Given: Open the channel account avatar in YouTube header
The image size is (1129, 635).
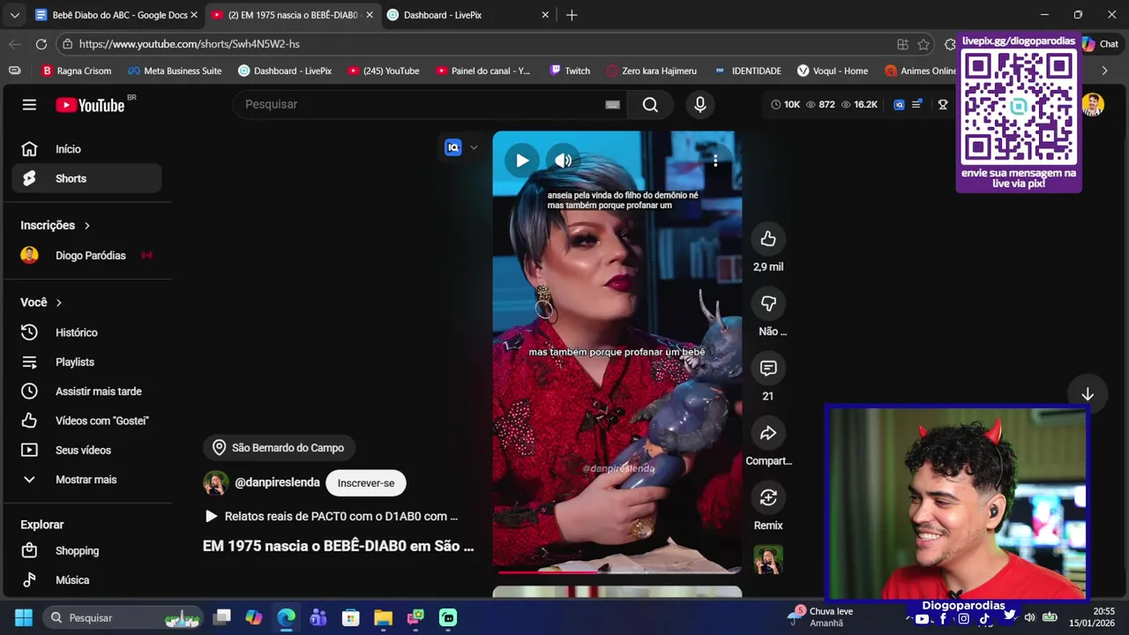Looking at the screenshot, I should 1093,104.
